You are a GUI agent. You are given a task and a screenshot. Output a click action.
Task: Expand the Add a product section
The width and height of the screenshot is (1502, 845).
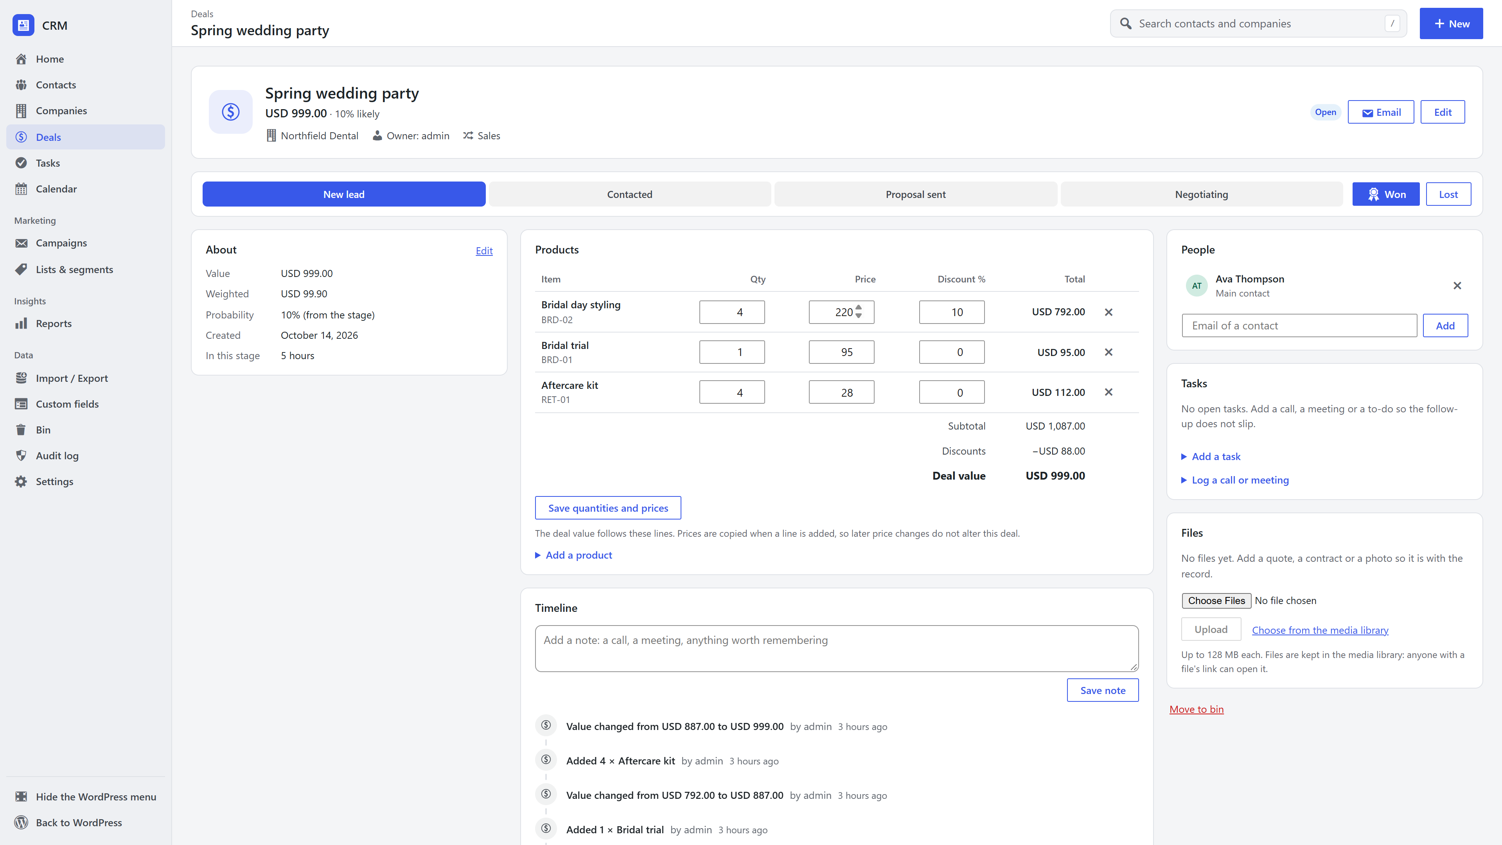(x=574, y=555)
